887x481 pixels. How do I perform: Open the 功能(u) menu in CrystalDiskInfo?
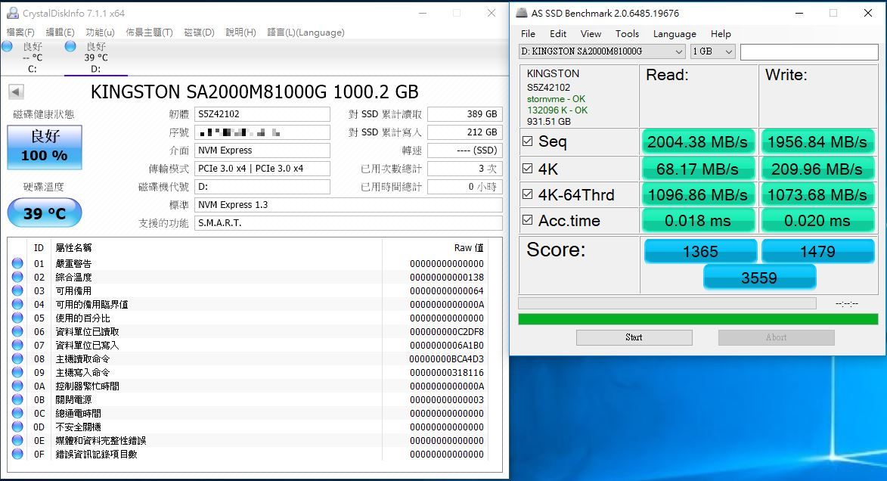pyautogui.click(x=100, y=33)
